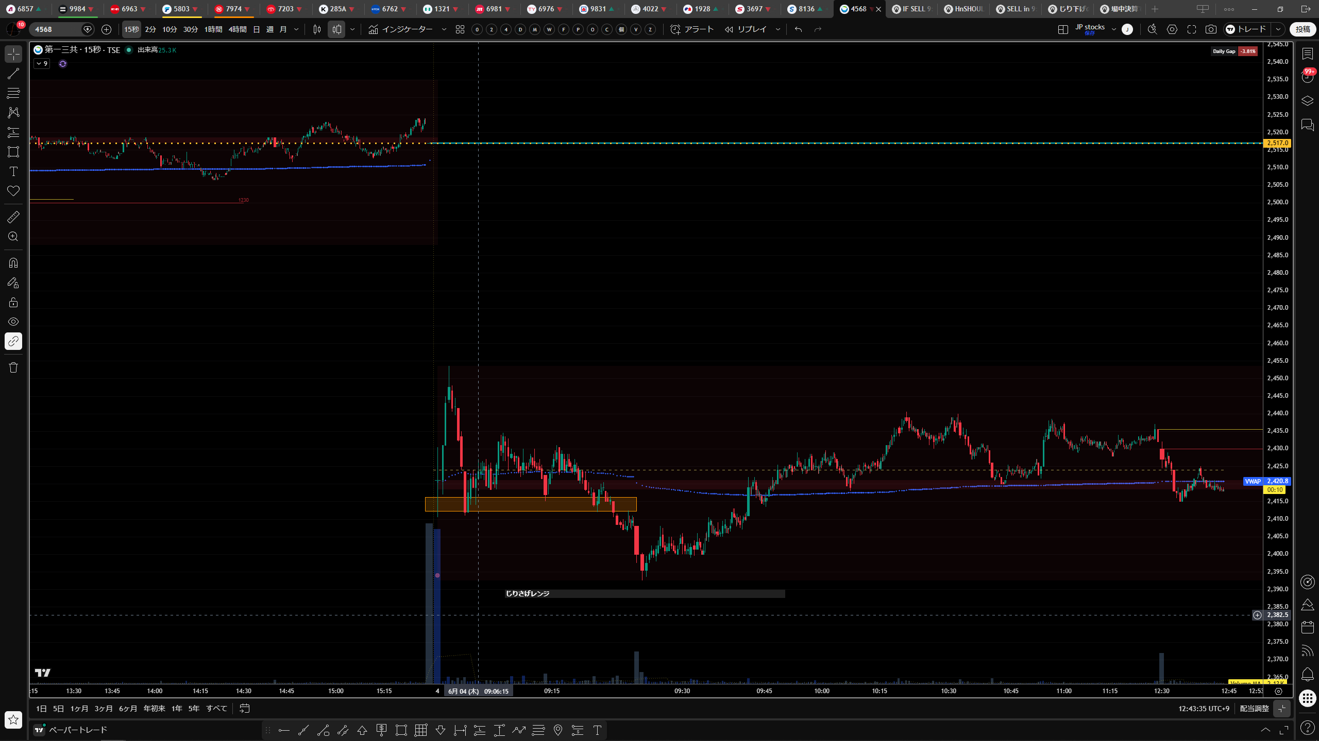Screen dimensions: 1319x741
Task: Expand the JP stocks layout dropdown
Action: tap(1114, 29)
